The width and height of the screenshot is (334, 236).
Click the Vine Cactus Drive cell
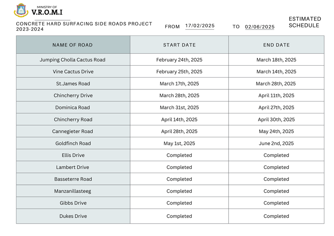pos(73,72)
